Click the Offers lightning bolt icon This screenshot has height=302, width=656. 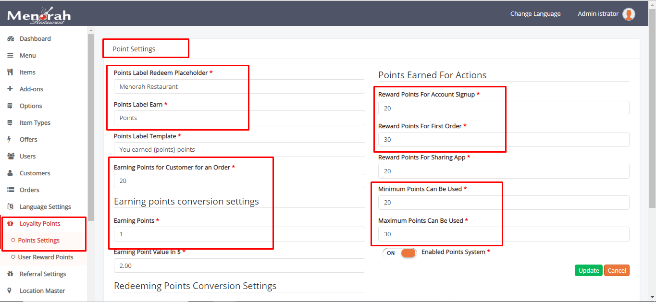click(x=9, y=140)
